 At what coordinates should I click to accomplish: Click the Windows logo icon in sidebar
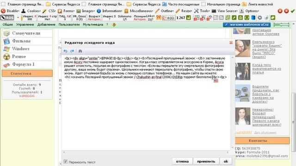tap(6, 49)
